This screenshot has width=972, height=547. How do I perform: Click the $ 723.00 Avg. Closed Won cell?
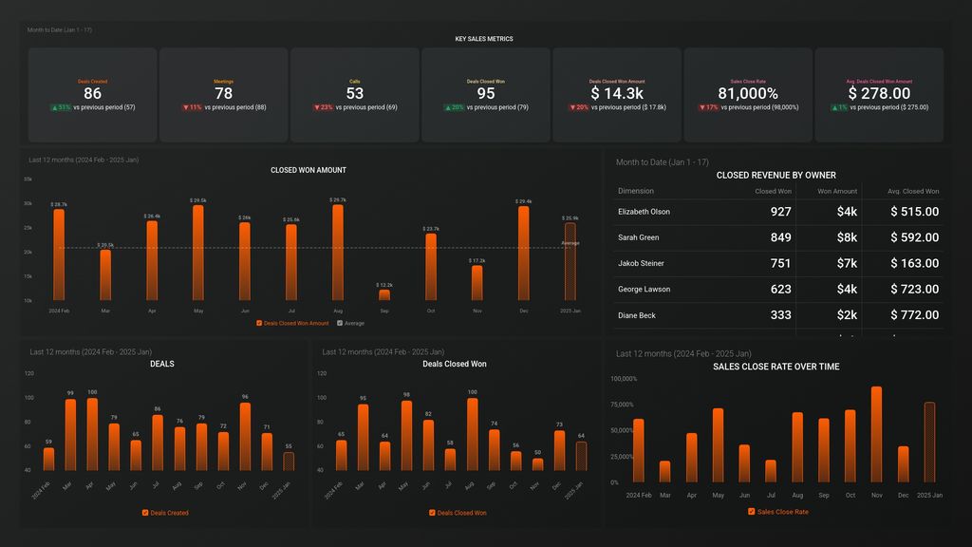coord(914,290)
